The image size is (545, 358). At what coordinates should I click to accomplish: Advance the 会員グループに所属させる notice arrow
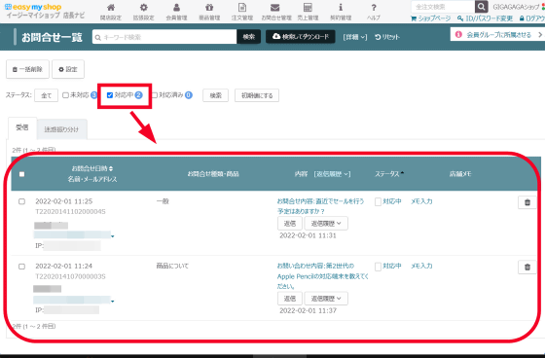click(x=540, y=34)
